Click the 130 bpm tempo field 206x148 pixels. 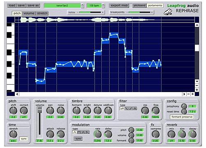(x=94, y=6)
